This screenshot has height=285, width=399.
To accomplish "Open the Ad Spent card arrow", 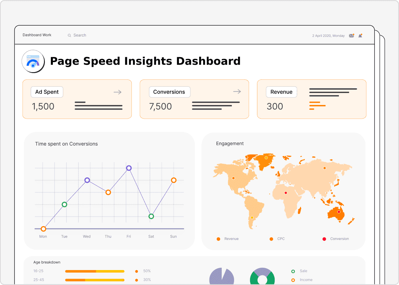I will click(117, 92).
